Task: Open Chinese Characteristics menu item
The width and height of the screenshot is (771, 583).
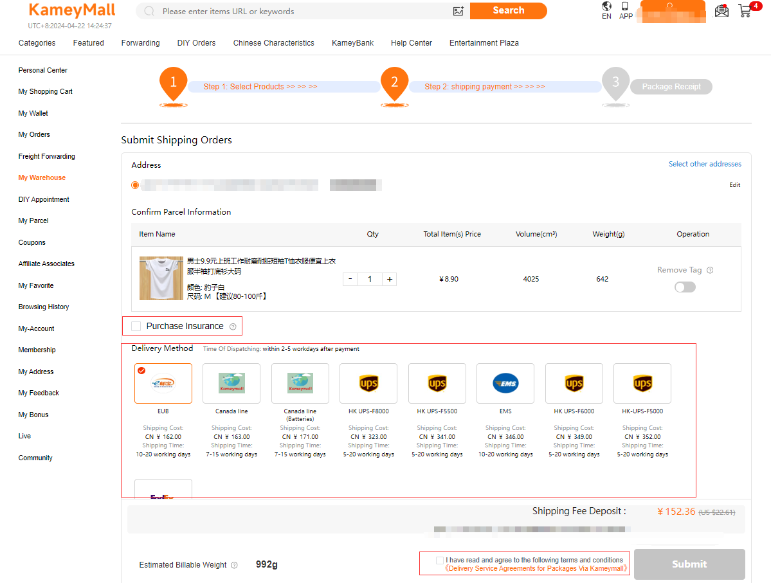Action: pos(274,43)
